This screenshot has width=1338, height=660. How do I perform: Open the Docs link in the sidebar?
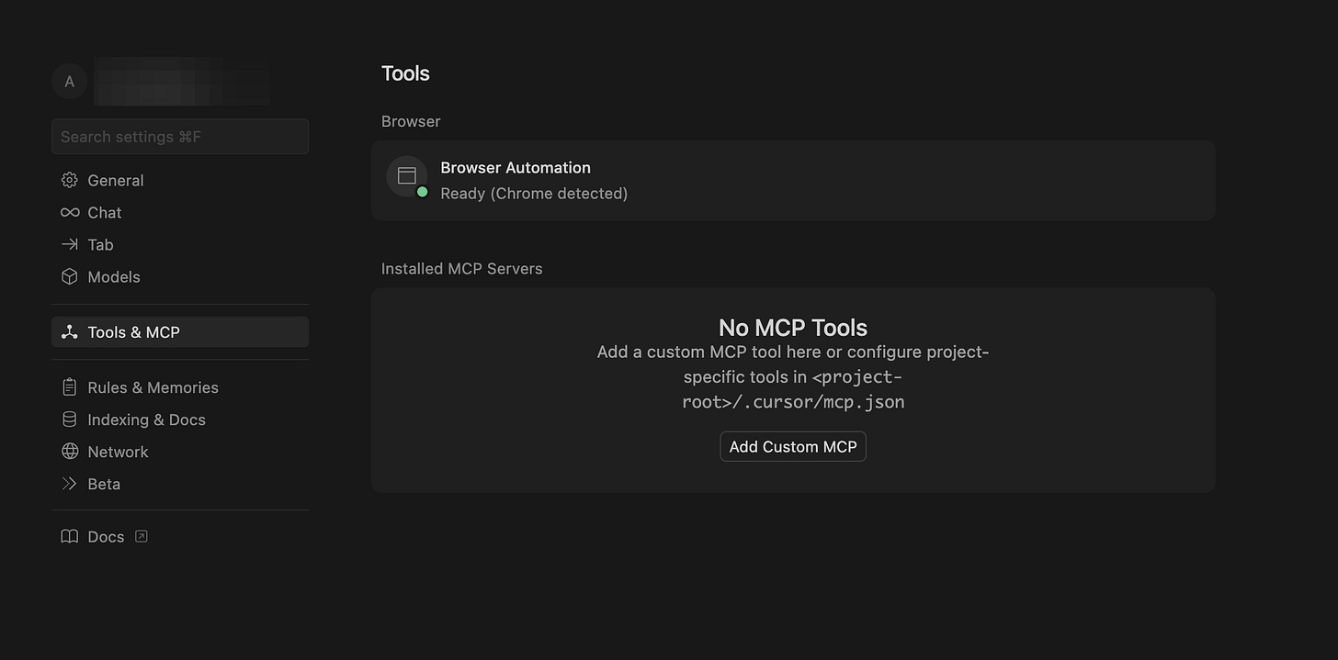pyautogui.click(x=105, y=536)
